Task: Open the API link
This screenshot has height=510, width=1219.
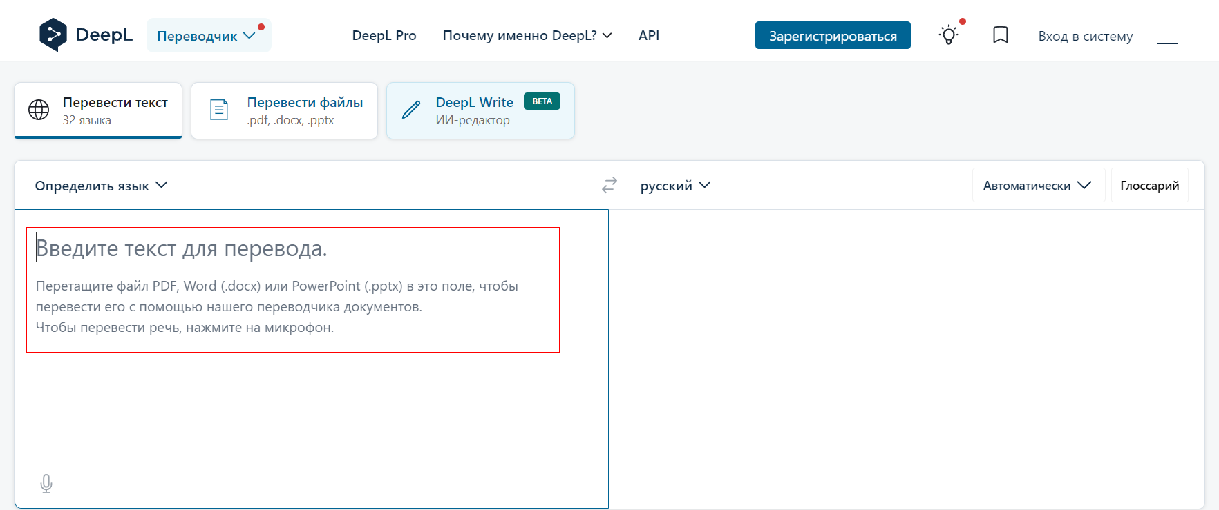Action: point(649,35)
